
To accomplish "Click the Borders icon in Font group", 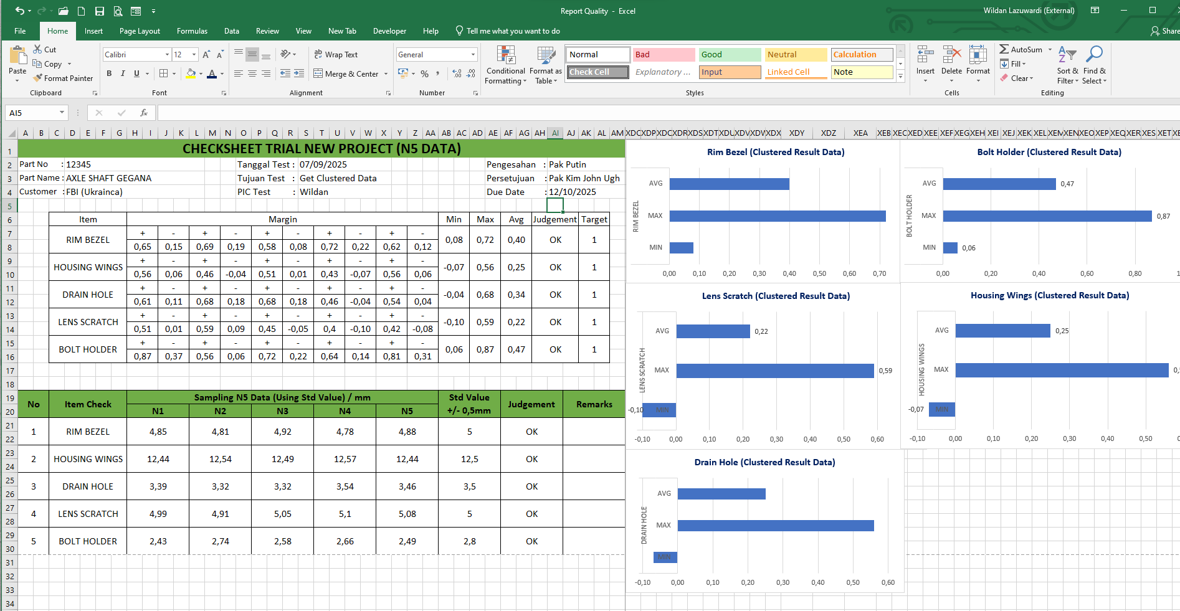I will (163, 73).
